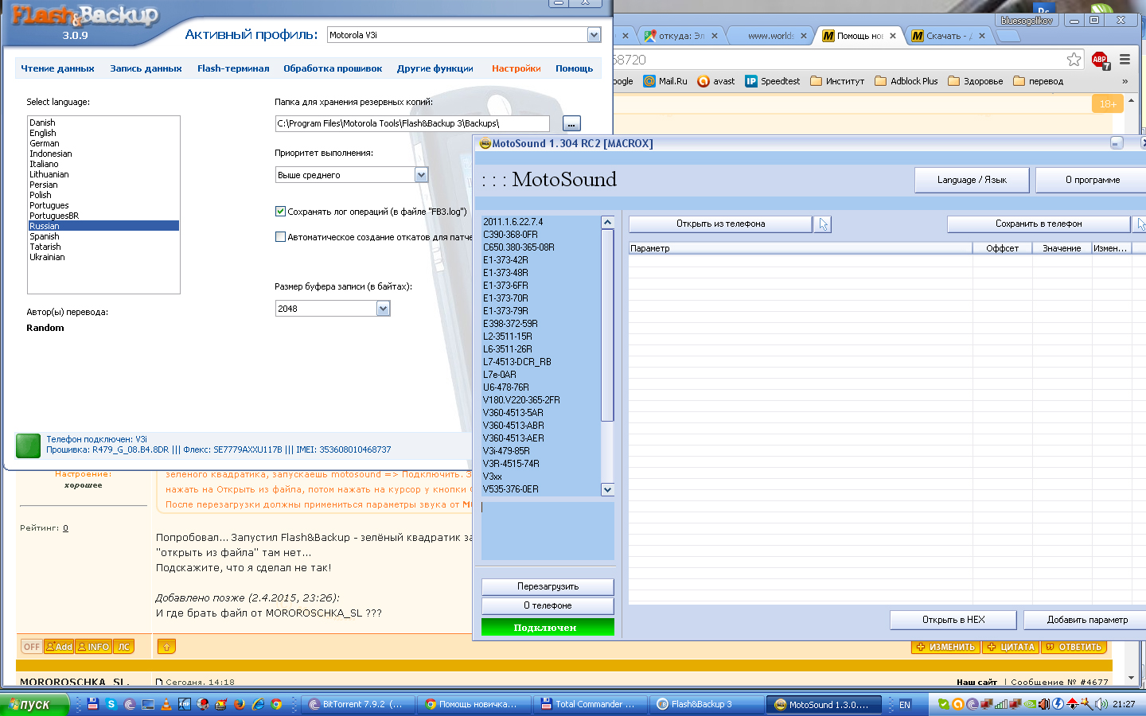Click Открыть из телефона button in MotoSound
1146x716 pixels.
(720, 224)
